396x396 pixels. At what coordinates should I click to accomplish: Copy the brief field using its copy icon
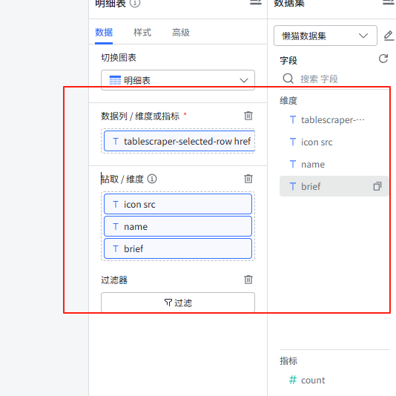(x=377, y=186)
